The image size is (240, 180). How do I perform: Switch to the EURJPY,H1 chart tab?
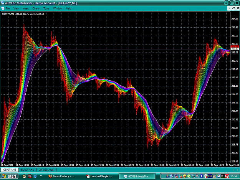pyautogui.click(x=28, y=170)
